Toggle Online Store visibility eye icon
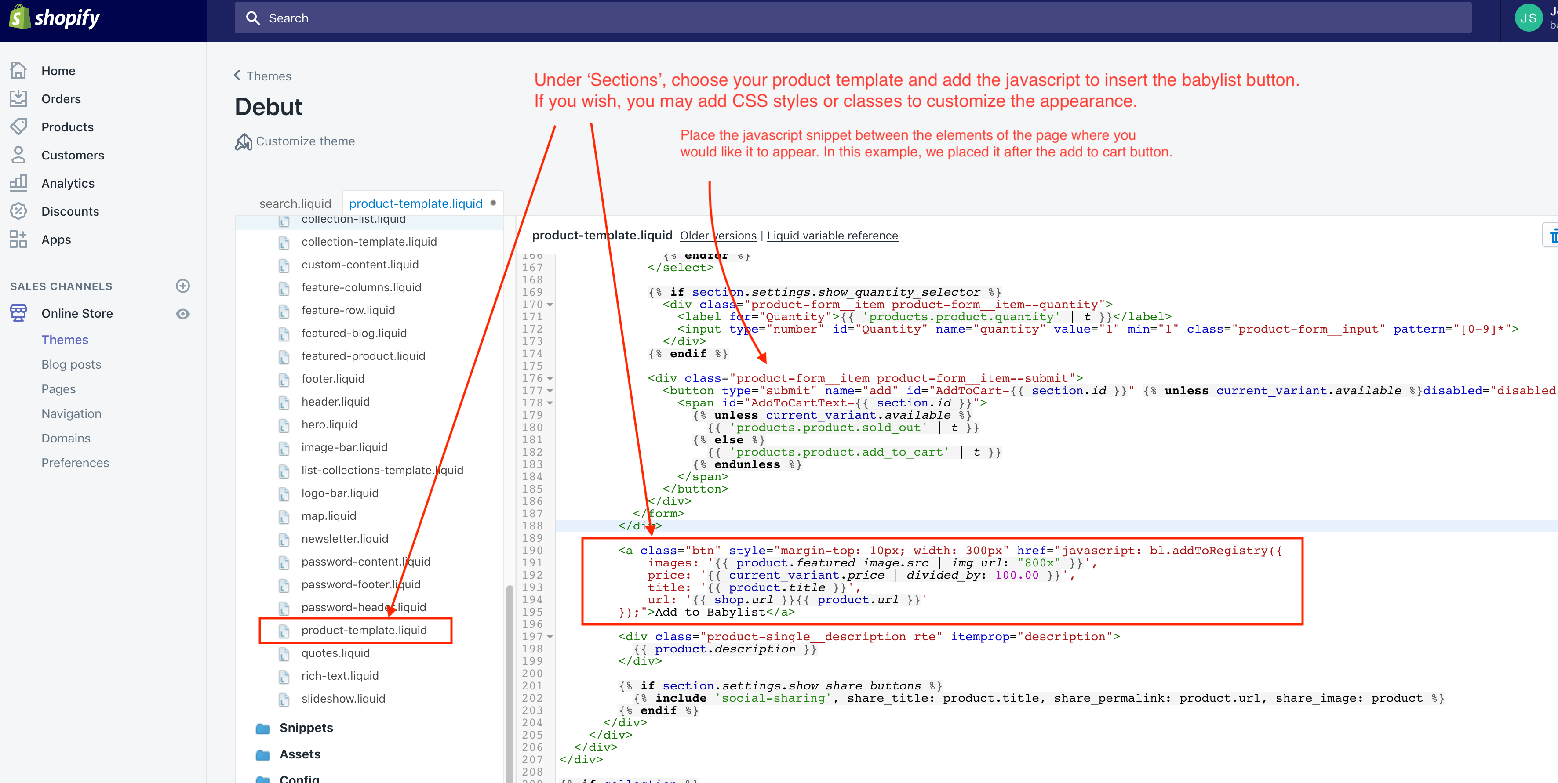Screen dimensions: 1558x783 click(x=182, y=313)
